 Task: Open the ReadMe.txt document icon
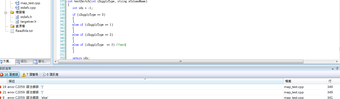pyautogui.click(x=12, y=31)
